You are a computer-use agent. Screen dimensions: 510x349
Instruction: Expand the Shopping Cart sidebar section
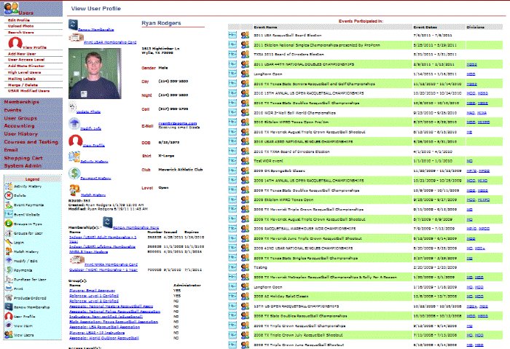23,158
